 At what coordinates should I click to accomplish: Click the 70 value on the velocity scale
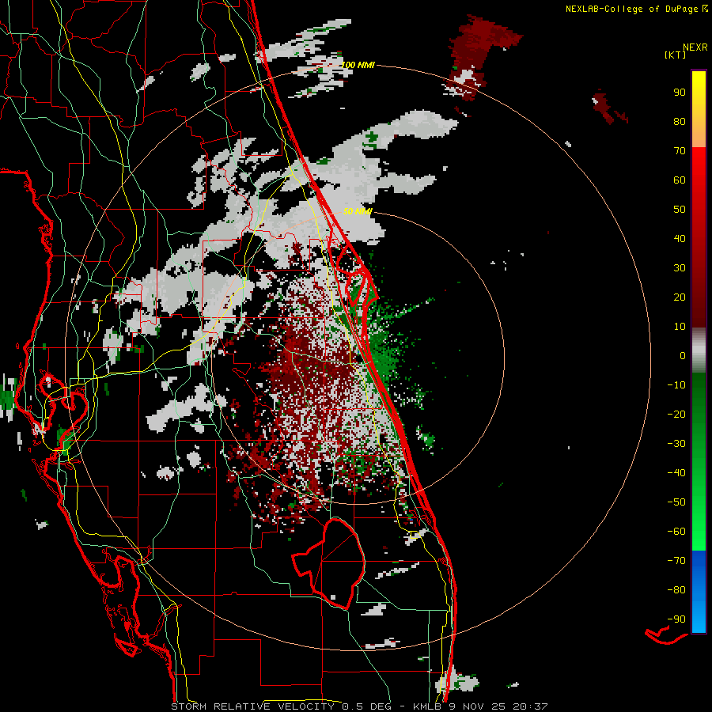680,151
